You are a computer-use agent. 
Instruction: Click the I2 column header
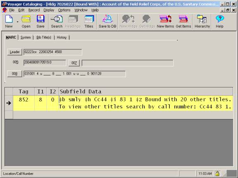(x=52, y=91)
